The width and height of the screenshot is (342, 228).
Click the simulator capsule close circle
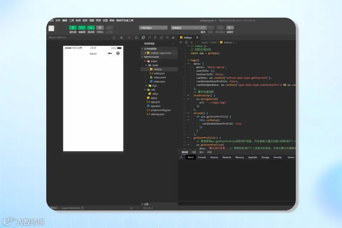pos(118,54)
